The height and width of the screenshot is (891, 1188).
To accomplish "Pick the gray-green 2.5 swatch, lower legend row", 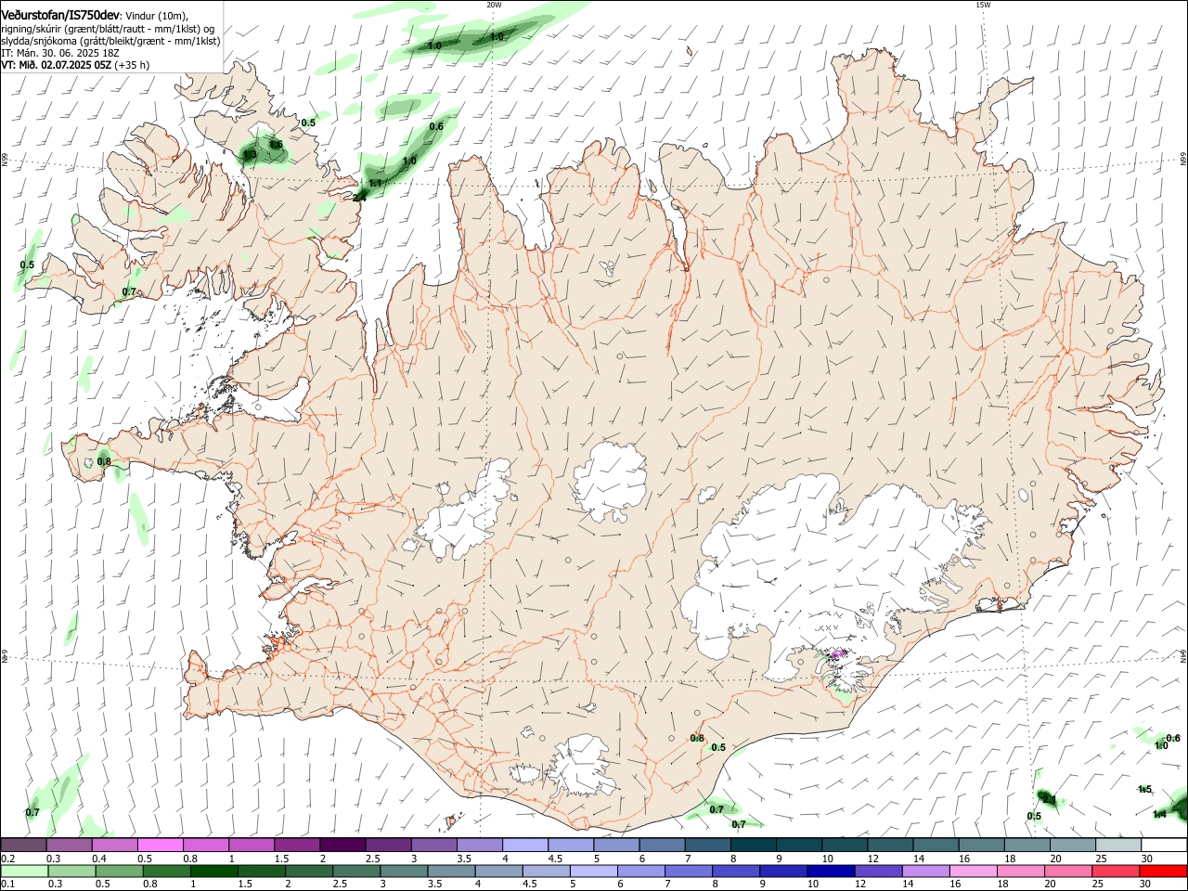I will coord(356,871).
